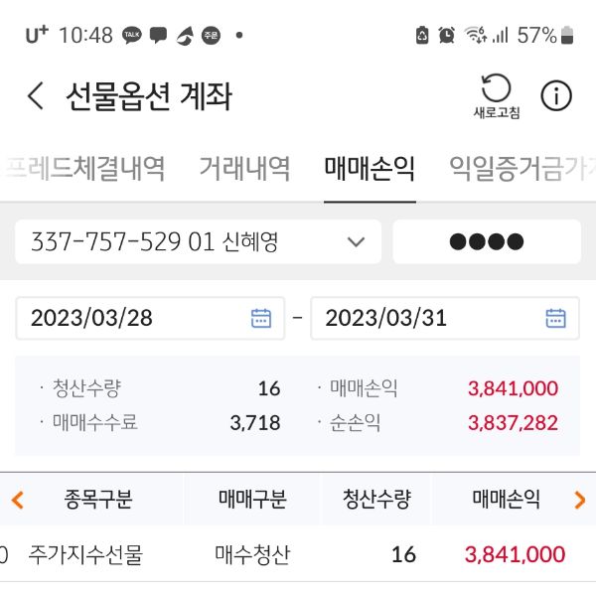This screenshot has width=596, height=596.
Task: Open the 프레드체결내역 tab
Action: pos(84,168)
